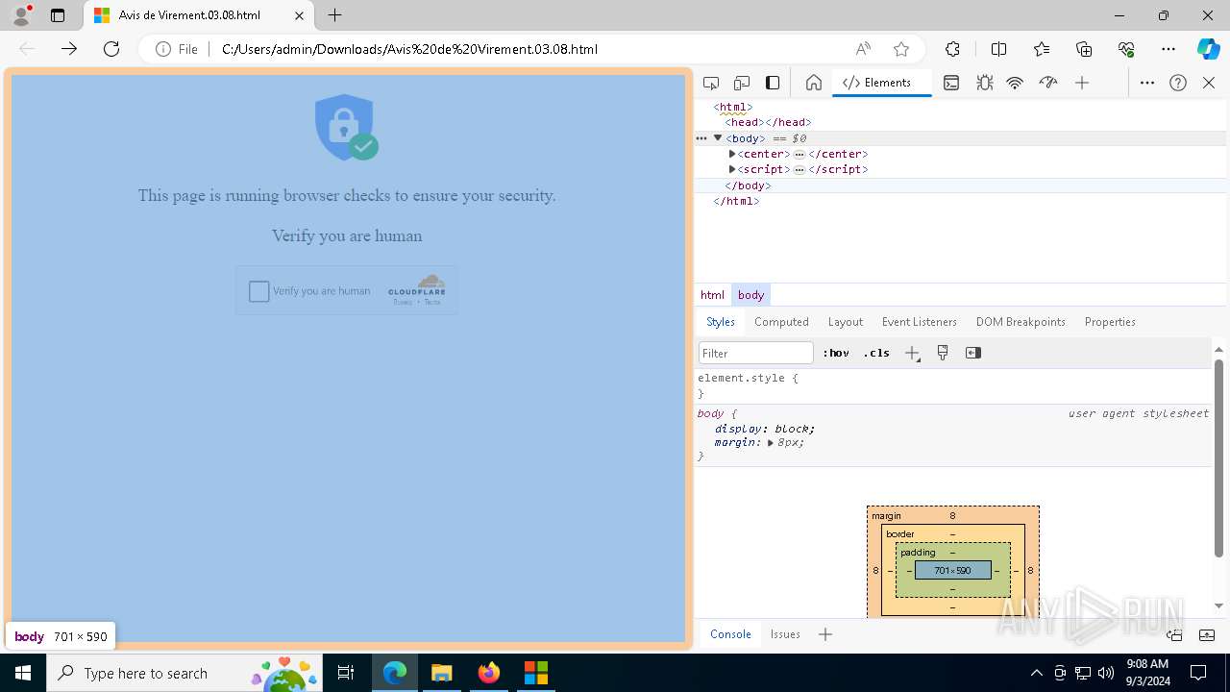Add this page to favorites star
The height and width of the screenshot is (692, 1230).
coord(900,49)
